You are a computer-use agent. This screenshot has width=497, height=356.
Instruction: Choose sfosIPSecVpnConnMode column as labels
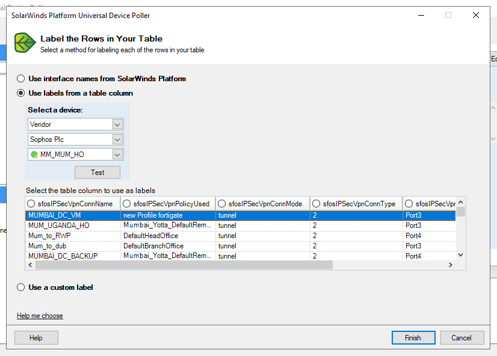pos(221,204)
